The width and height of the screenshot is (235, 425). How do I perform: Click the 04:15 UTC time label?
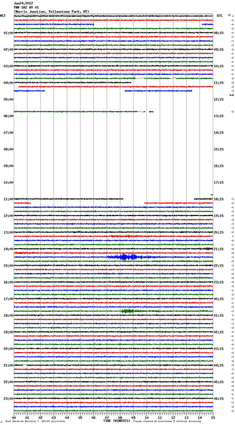(x=219, y=365)
